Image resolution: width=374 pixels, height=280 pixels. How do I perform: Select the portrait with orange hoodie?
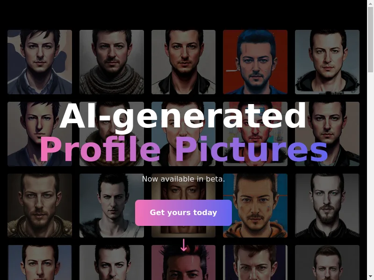255,205
